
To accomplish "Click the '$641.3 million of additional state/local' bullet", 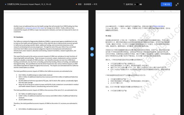I will (48, 78).
